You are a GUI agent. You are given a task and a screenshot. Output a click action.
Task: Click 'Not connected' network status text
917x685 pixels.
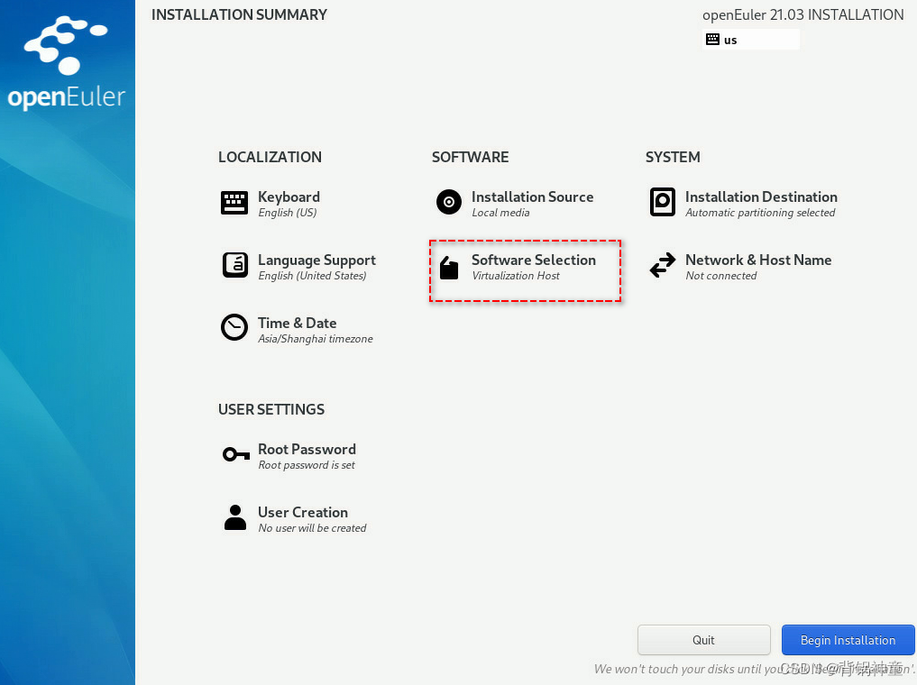click(x=720, y=276)
